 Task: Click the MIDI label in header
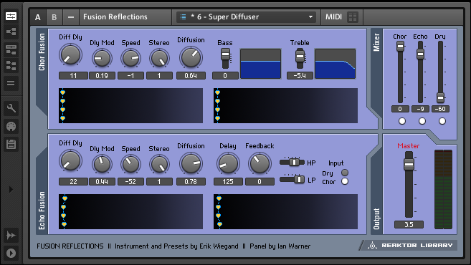(333, 16)
